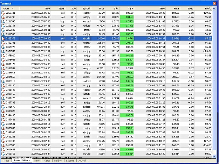The width and height of the screenshot is (219, 164).
Task: Switch to the Trade tab
Action: click(x=6, y=161)
